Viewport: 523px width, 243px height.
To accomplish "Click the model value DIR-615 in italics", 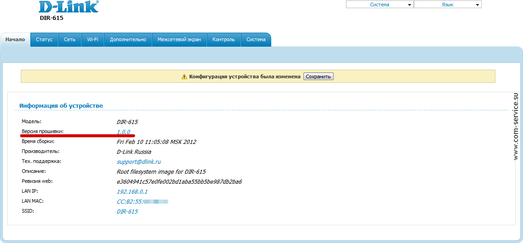I will (x=127, y=122).
